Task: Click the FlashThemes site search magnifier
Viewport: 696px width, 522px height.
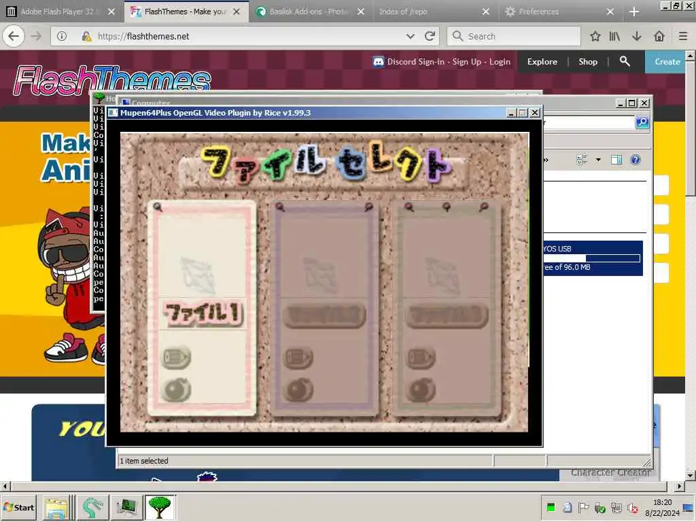Action: [x=625, y=61]
